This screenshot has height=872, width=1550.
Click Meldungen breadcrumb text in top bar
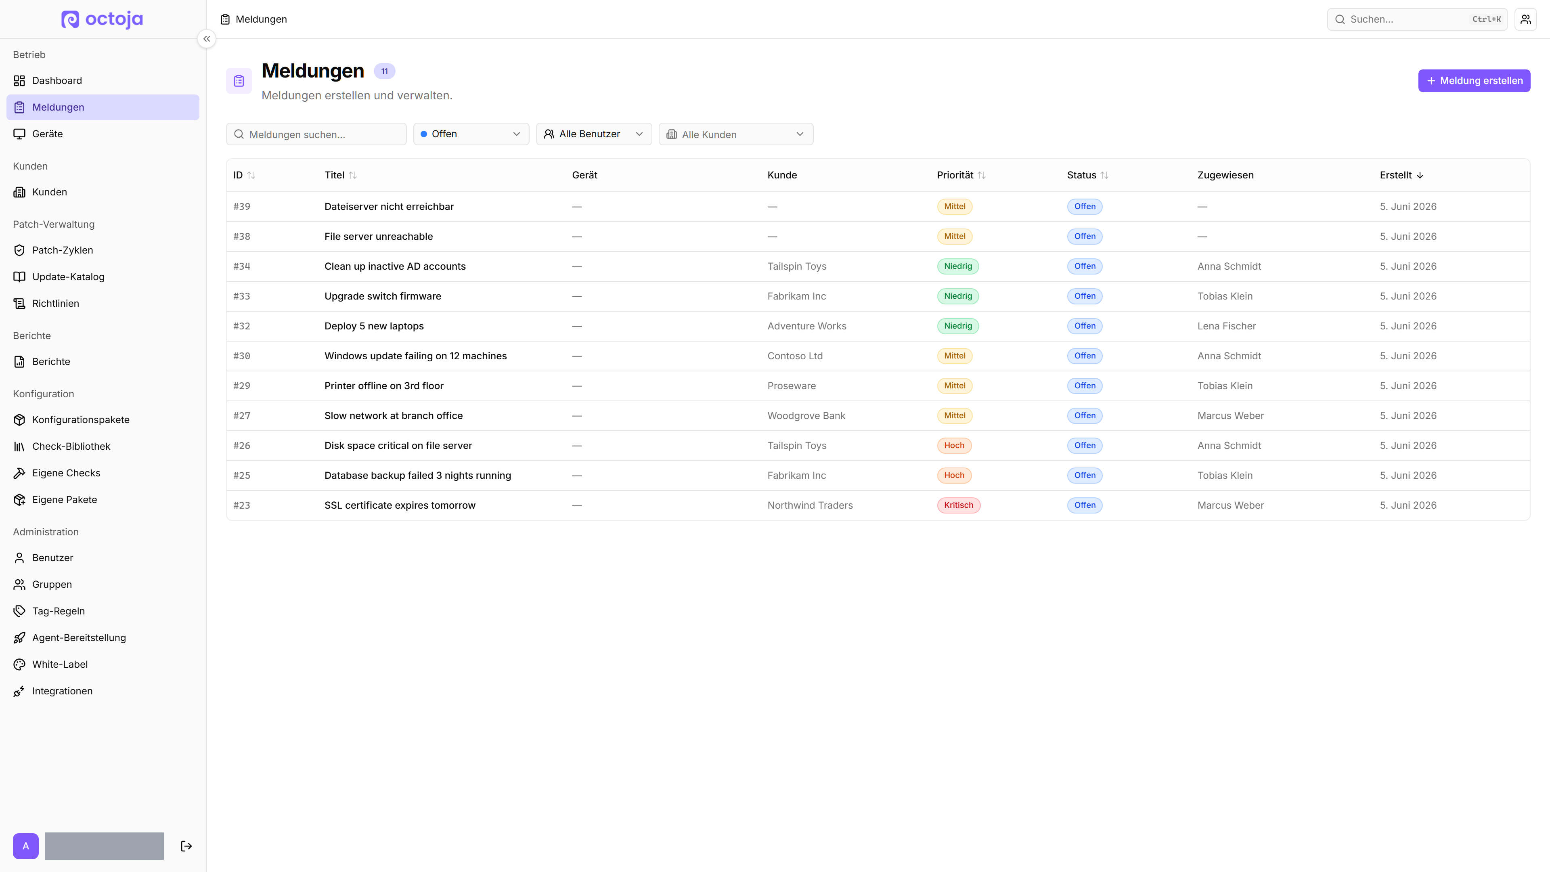(261, 19)
